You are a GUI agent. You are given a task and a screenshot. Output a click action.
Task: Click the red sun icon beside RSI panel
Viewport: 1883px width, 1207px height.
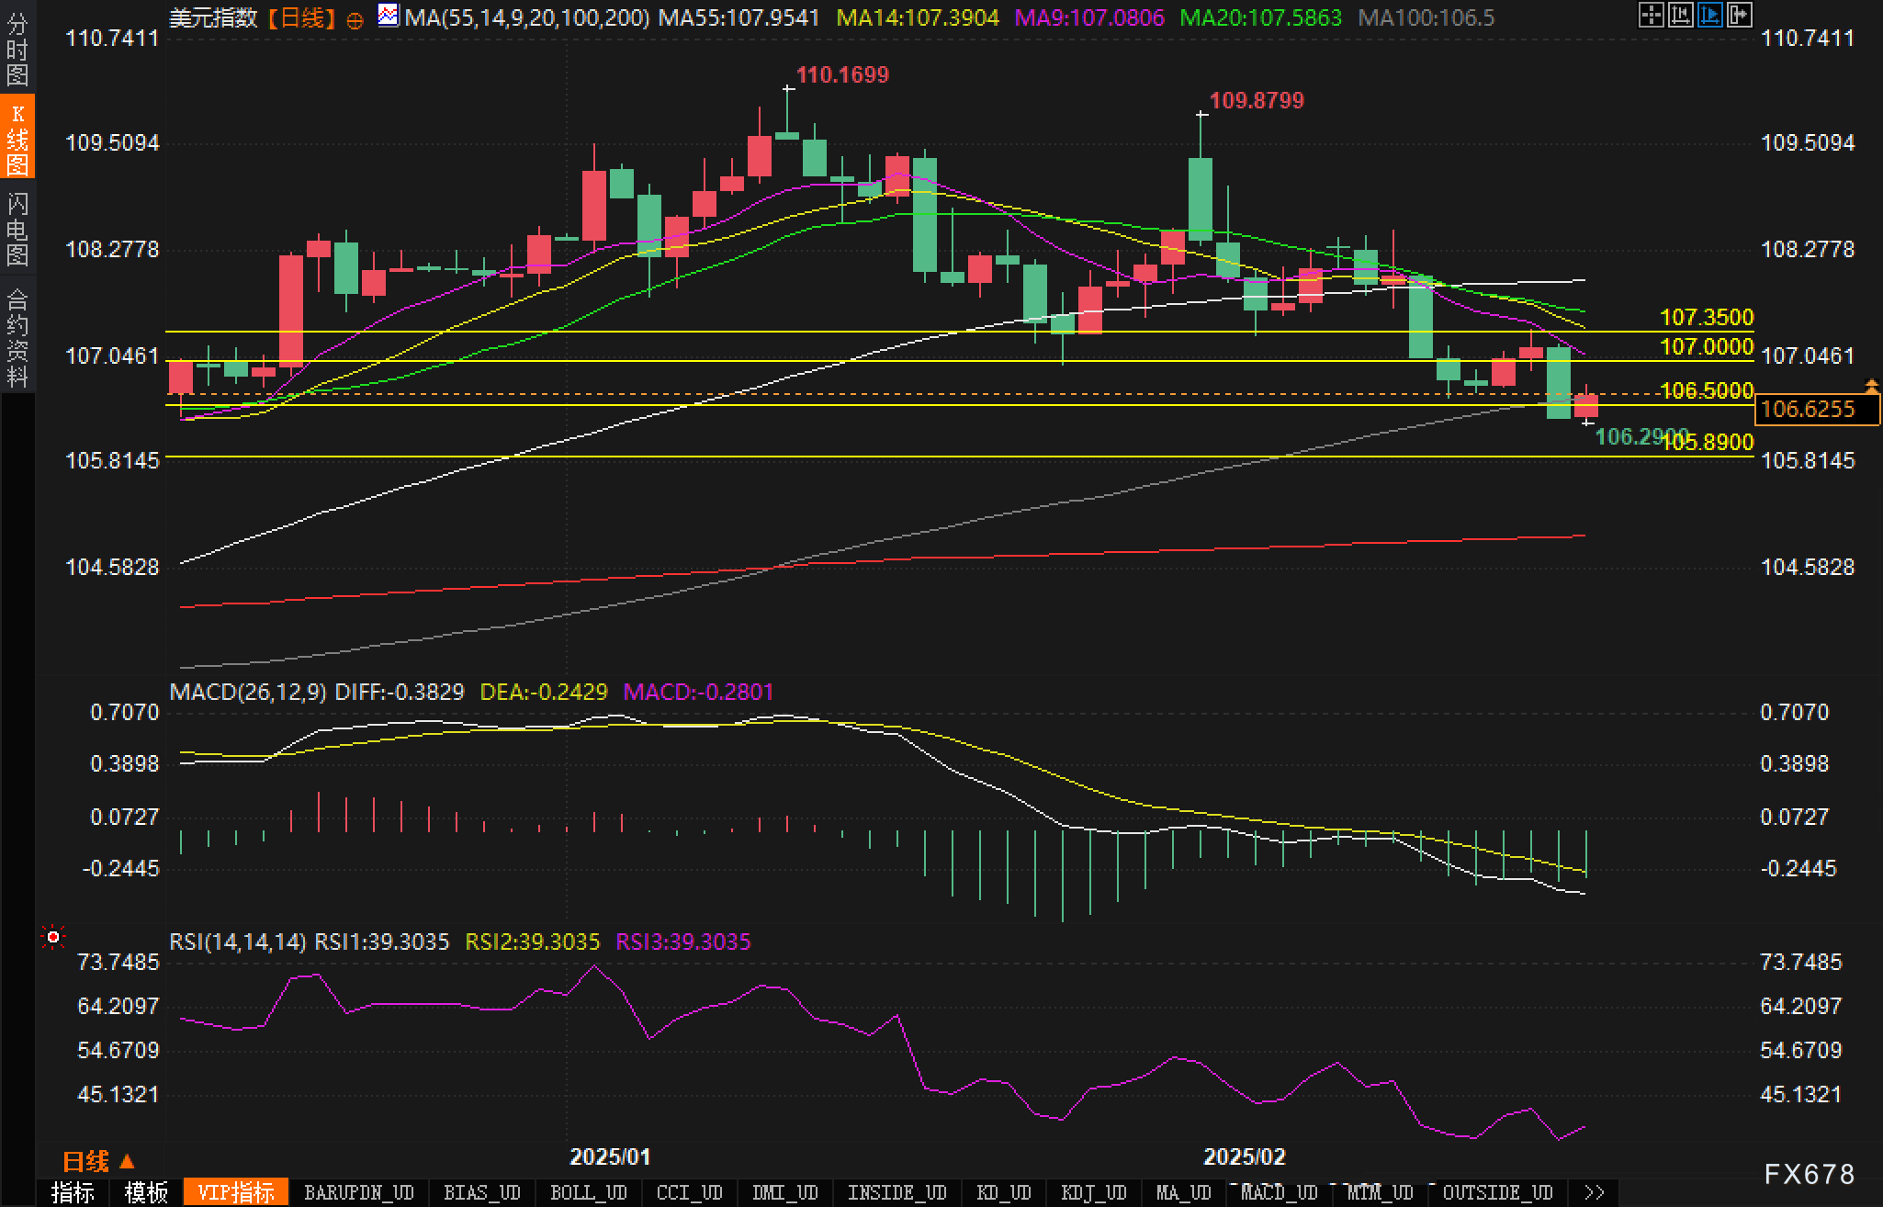click(53, 937)
